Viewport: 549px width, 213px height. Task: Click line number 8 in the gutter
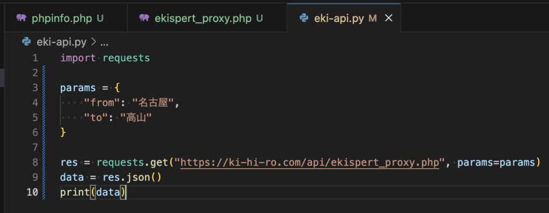pyautogui.click(x=35, y=162)
